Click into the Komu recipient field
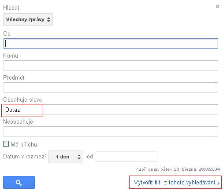223x191 pixels. [111, 66]
